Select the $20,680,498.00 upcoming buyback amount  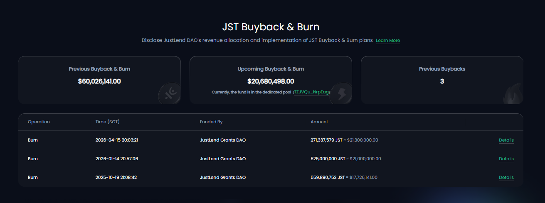(271, 81)
